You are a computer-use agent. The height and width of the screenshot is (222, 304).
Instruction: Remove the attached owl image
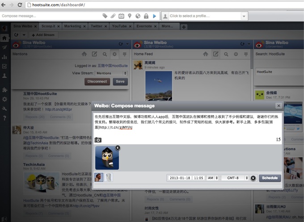(x=118, y=148)
